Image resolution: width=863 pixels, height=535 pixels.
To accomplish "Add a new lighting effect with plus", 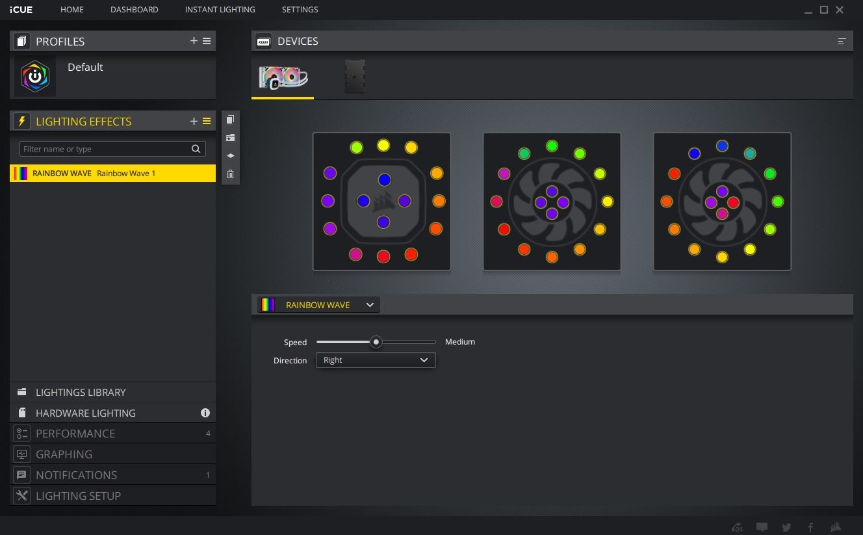I will coord(194,122).
